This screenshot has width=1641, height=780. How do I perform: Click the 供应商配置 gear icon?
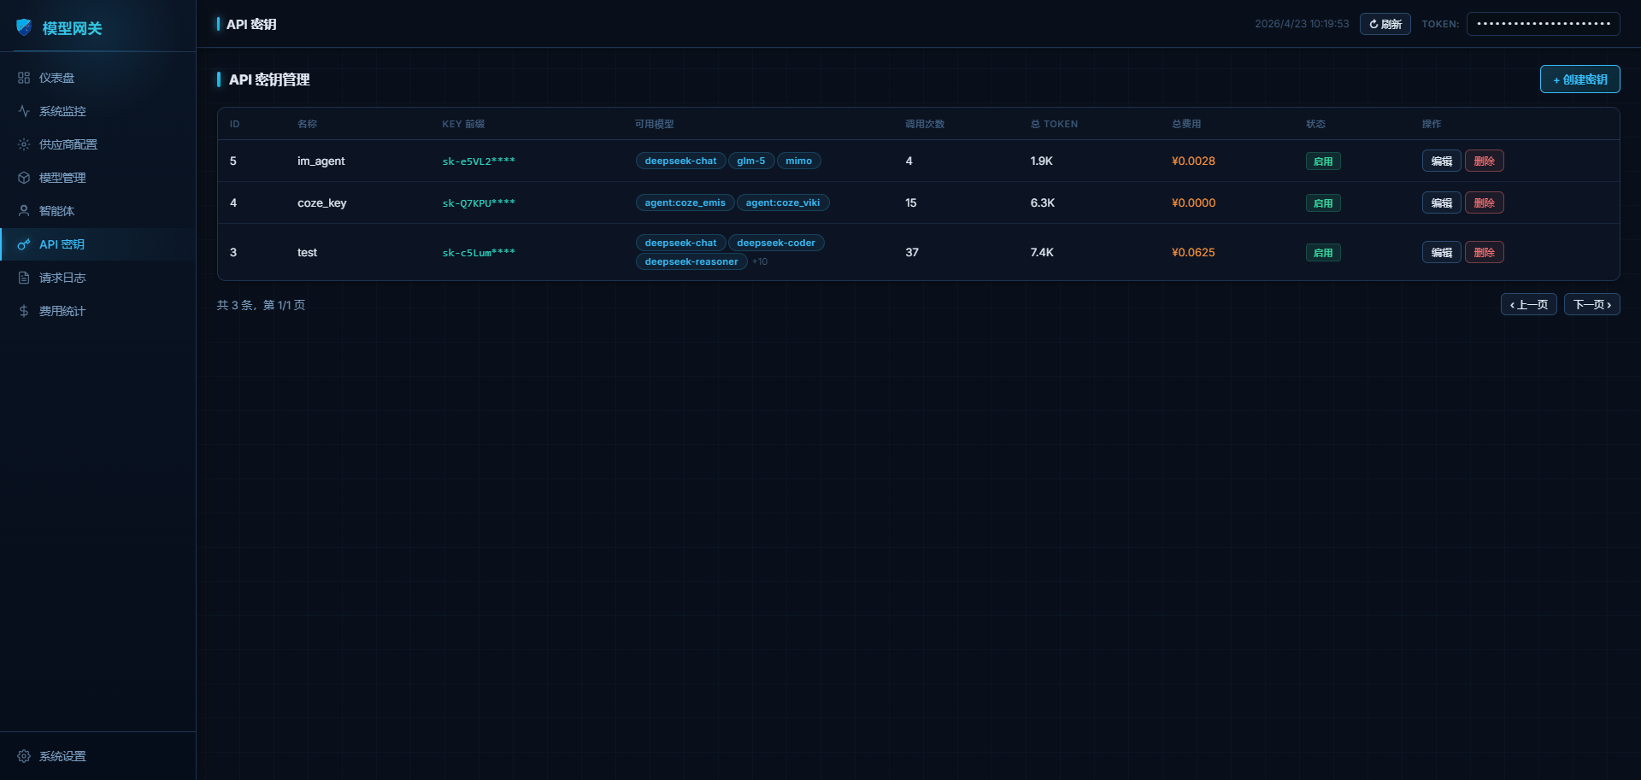tap(24, 144)
